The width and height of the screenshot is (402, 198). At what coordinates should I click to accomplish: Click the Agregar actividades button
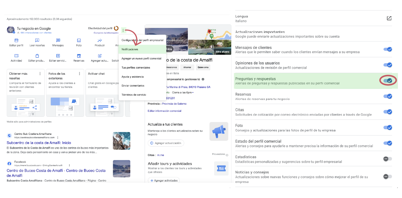click(x=164, y=180)
